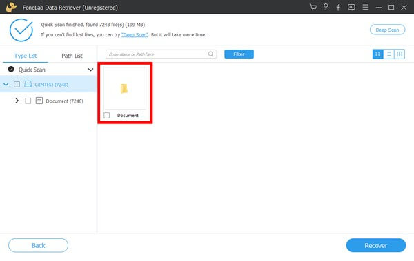414x261 pixels.
Task: Click the Quick Scan label text
Action: [32, 70]
